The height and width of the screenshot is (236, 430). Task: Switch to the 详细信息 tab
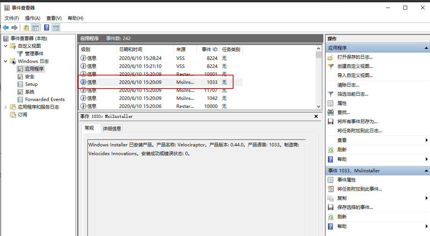[112, 129]
